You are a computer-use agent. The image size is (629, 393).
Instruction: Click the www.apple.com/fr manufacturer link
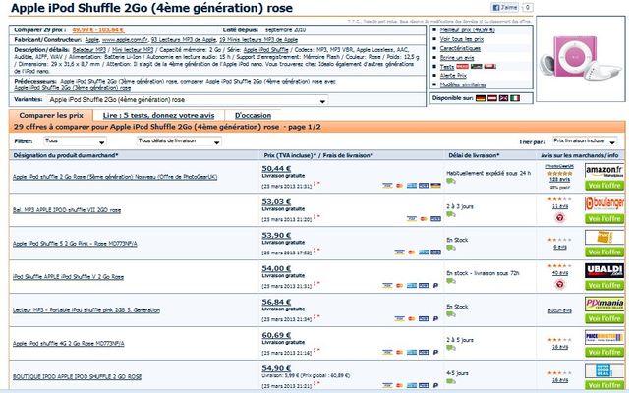pyautogui.click(x=125, y=40)
